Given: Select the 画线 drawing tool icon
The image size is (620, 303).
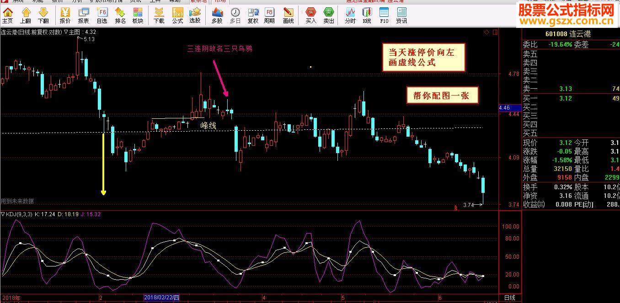Looking at the screenshot, I should coord(289,15).
